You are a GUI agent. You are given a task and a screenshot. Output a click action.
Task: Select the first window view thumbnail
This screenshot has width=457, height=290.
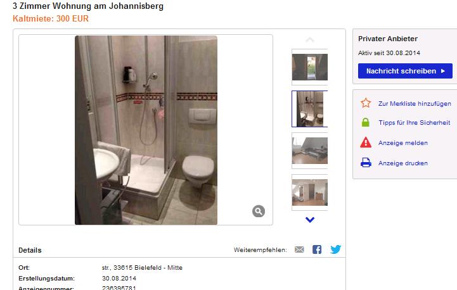(310, 67)
